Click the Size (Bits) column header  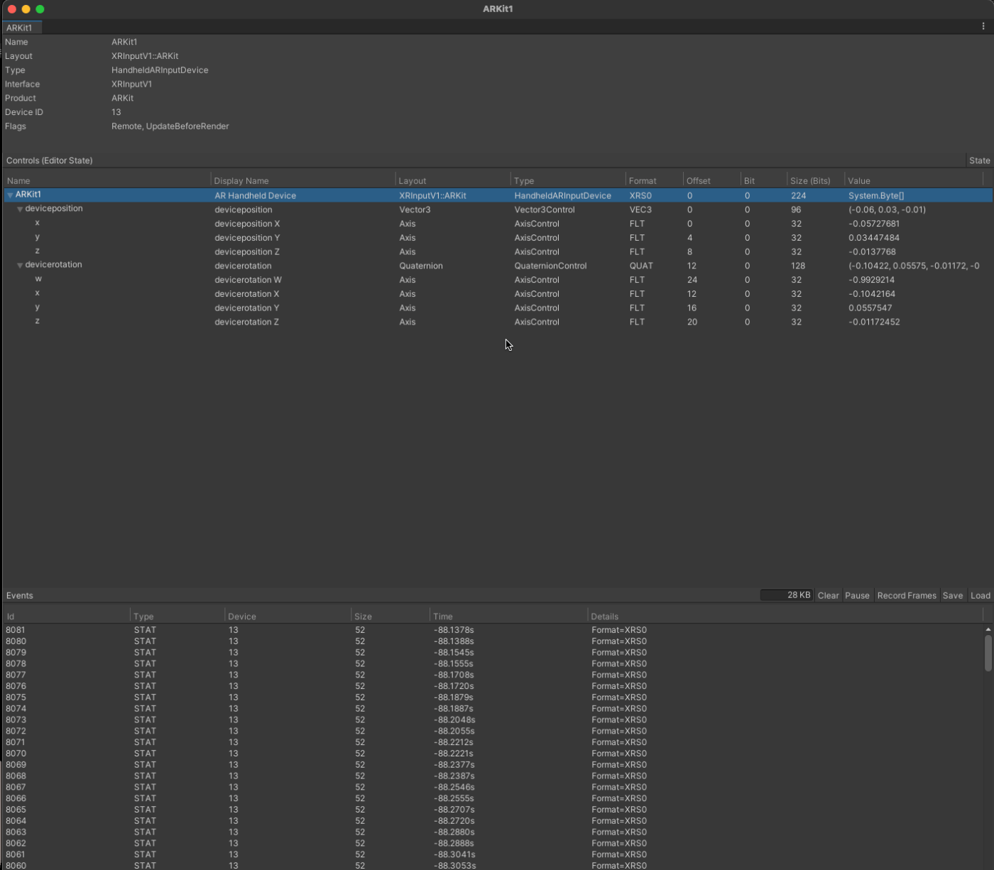(x=815, y=180)
